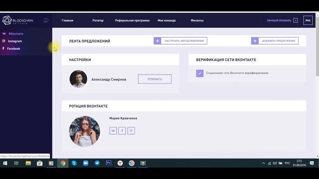The width and height of the screenshot is (319, 179).
Task: Click Мария Кравченко profile photo
Action: pyautogui.click(x=84, y=131)
